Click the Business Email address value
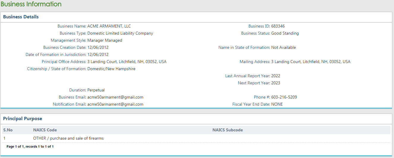Image resolution: width=394 pixels, height=158 pixels. [x=115, y=97]
